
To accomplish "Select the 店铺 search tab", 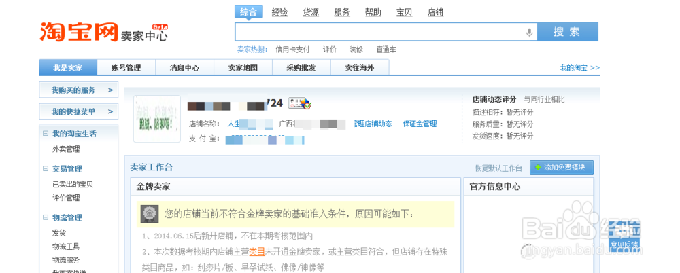I will (x=435, y=12).
